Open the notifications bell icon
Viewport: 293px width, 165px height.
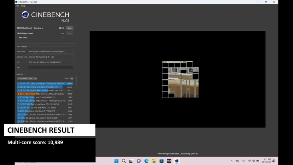[274, 161]
